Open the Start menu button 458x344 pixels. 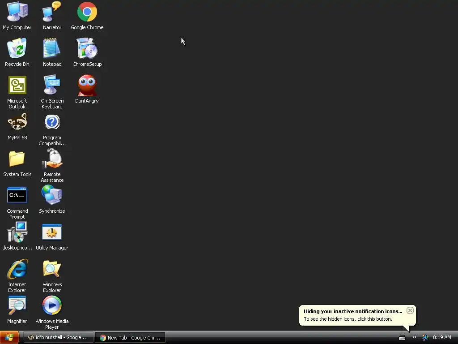tap(9, 338)
